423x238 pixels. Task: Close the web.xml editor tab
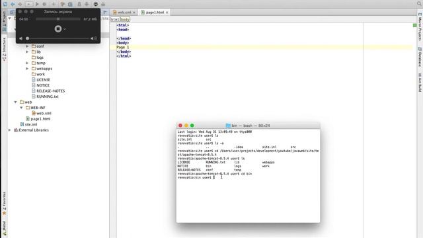pyautogui.click(x=134, y=13)
